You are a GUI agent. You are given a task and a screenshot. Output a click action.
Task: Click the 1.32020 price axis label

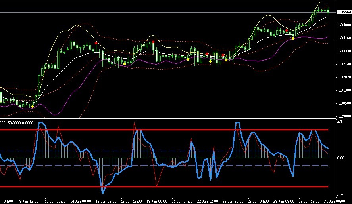[344, 77]
